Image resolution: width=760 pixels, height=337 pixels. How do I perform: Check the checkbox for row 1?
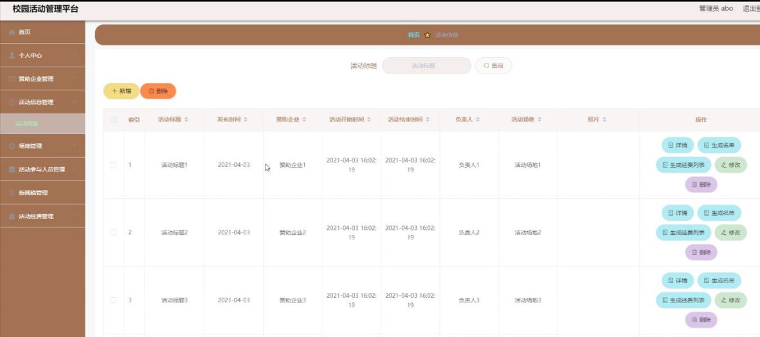[x=113, y=165]
